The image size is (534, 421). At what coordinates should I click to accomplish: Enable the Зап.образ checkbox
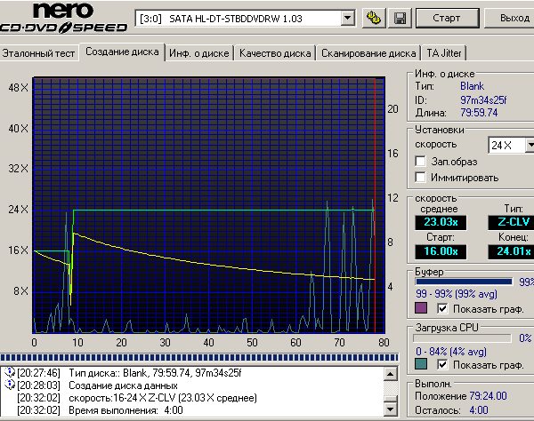point(420,161)
